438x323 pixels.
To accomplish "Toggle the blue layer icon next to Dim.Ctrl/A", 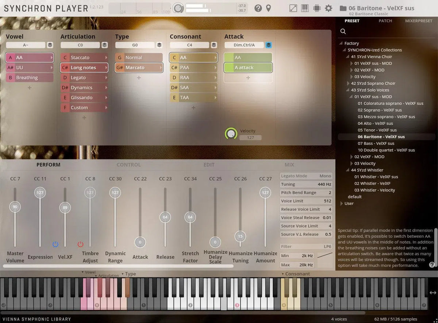I will [x=269, y=45].
